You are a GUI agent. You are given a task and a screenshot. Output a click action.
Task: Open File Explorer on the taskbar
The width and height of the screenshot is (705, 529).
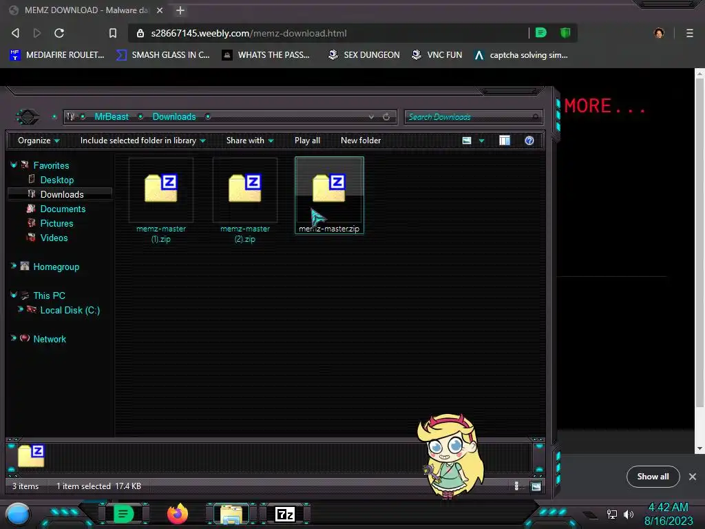tap(231, 514)
